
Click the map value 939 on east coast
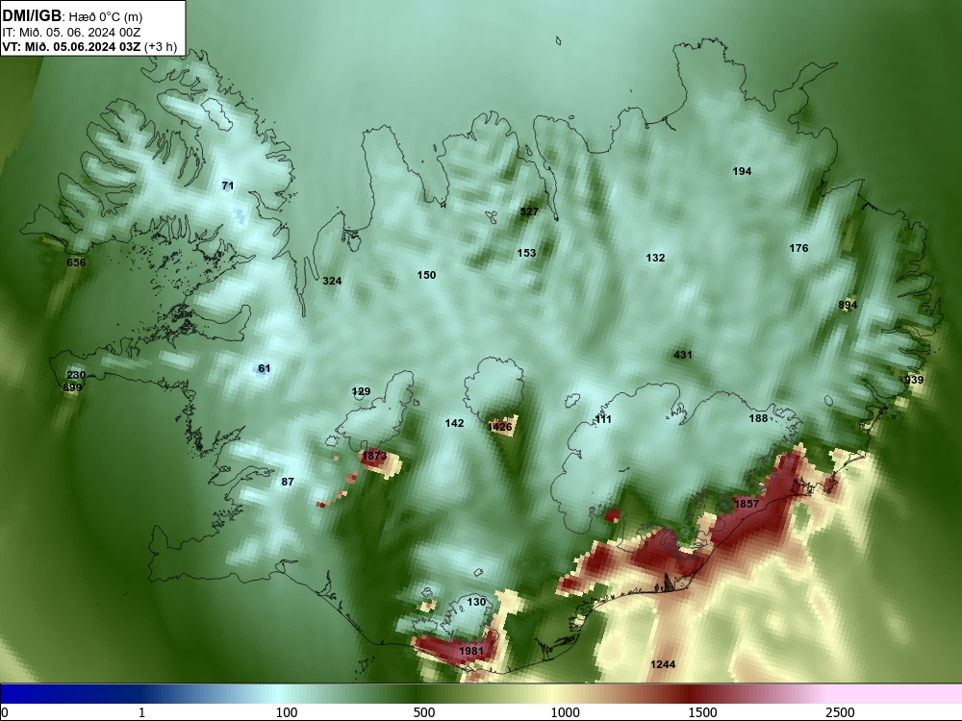click(914, 380)
